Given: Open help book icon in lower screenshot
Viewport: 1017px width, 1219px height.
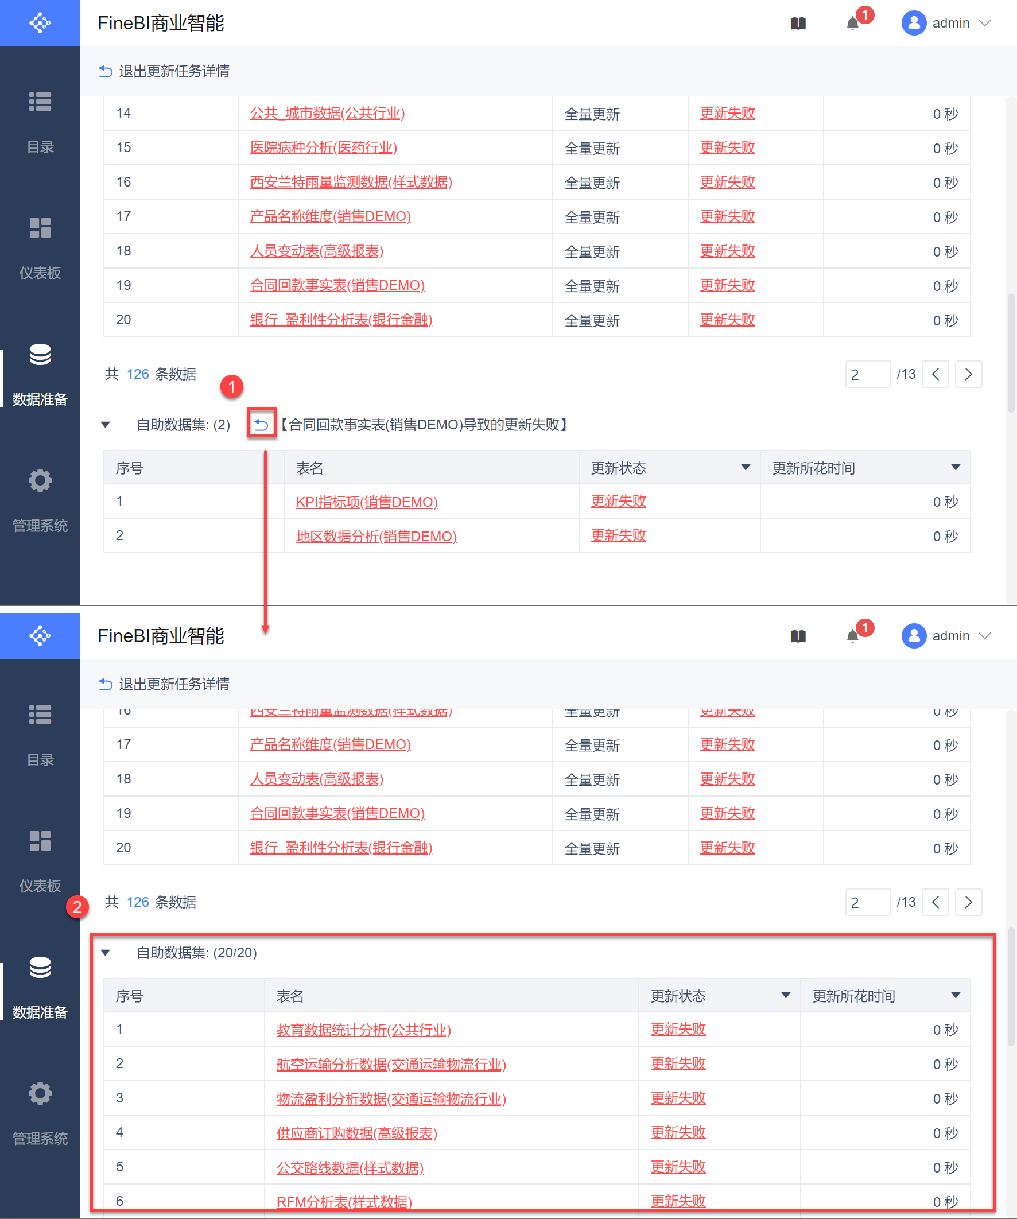Looking at the screenshot, I should pyautogui.click(x=798, y=636).
